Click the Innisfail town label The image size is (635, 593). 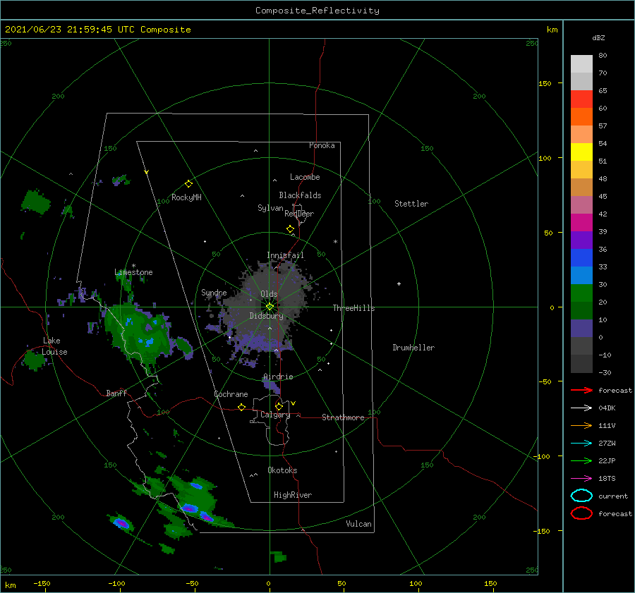(x=285, y=255)
